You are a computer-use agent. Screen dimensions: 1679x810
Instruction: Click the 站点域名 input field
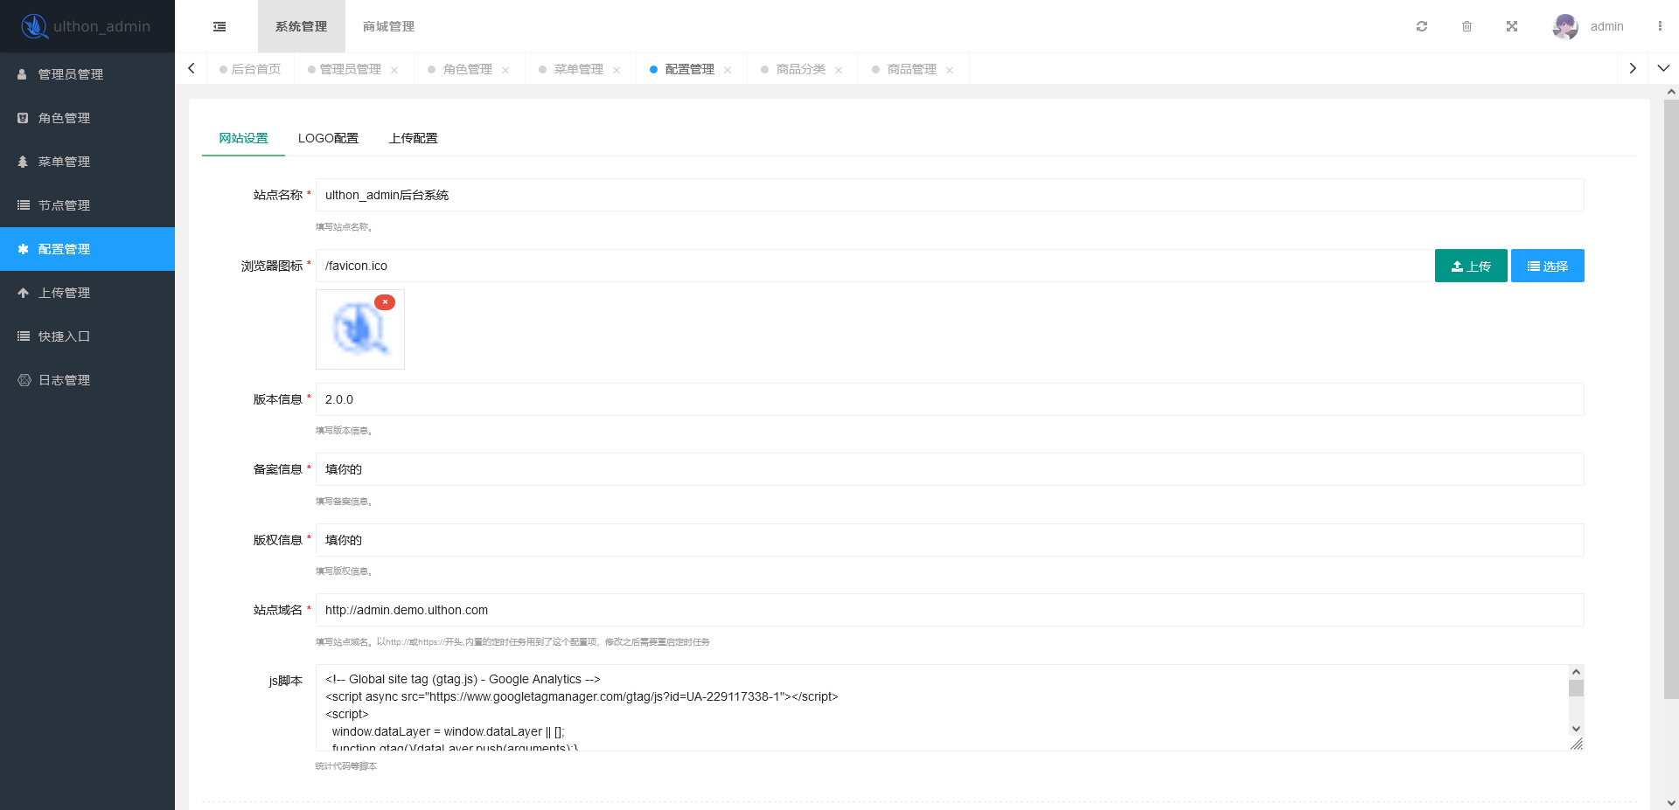coord(950,610)
